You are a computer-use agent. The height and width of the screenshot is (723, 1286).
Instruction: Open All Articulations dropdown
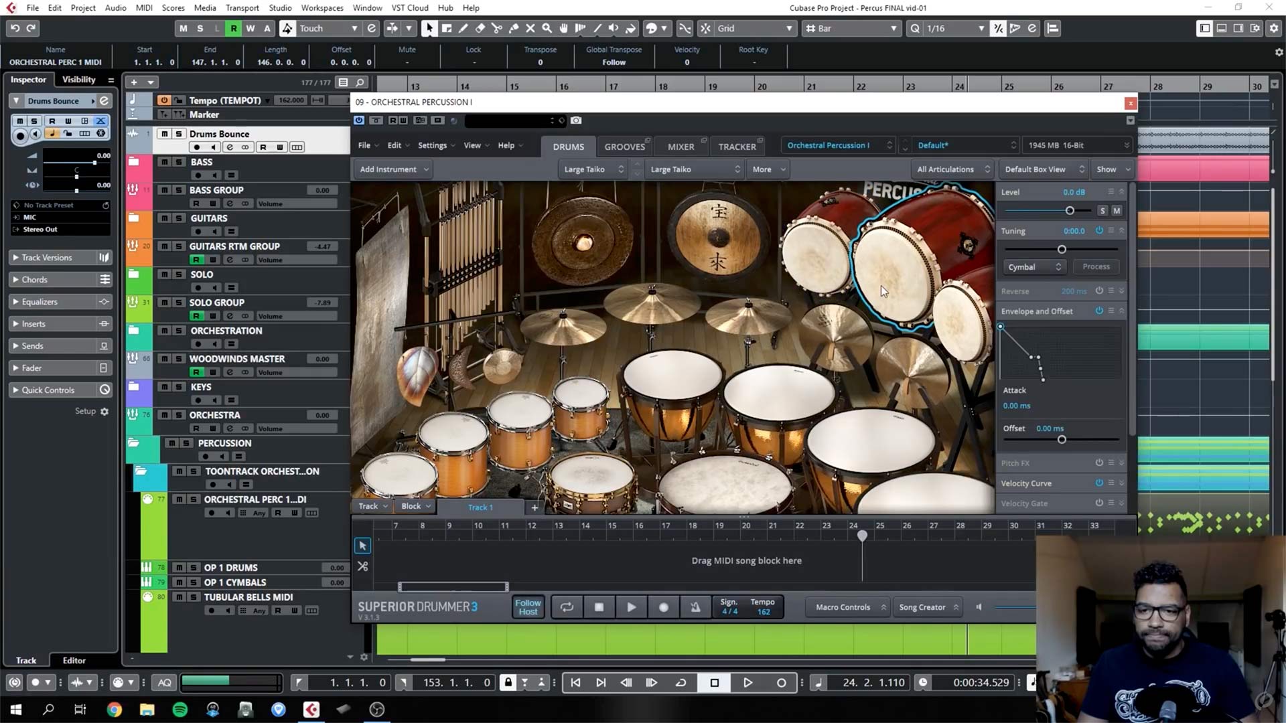pyautogui.click(x=952, y=169)
